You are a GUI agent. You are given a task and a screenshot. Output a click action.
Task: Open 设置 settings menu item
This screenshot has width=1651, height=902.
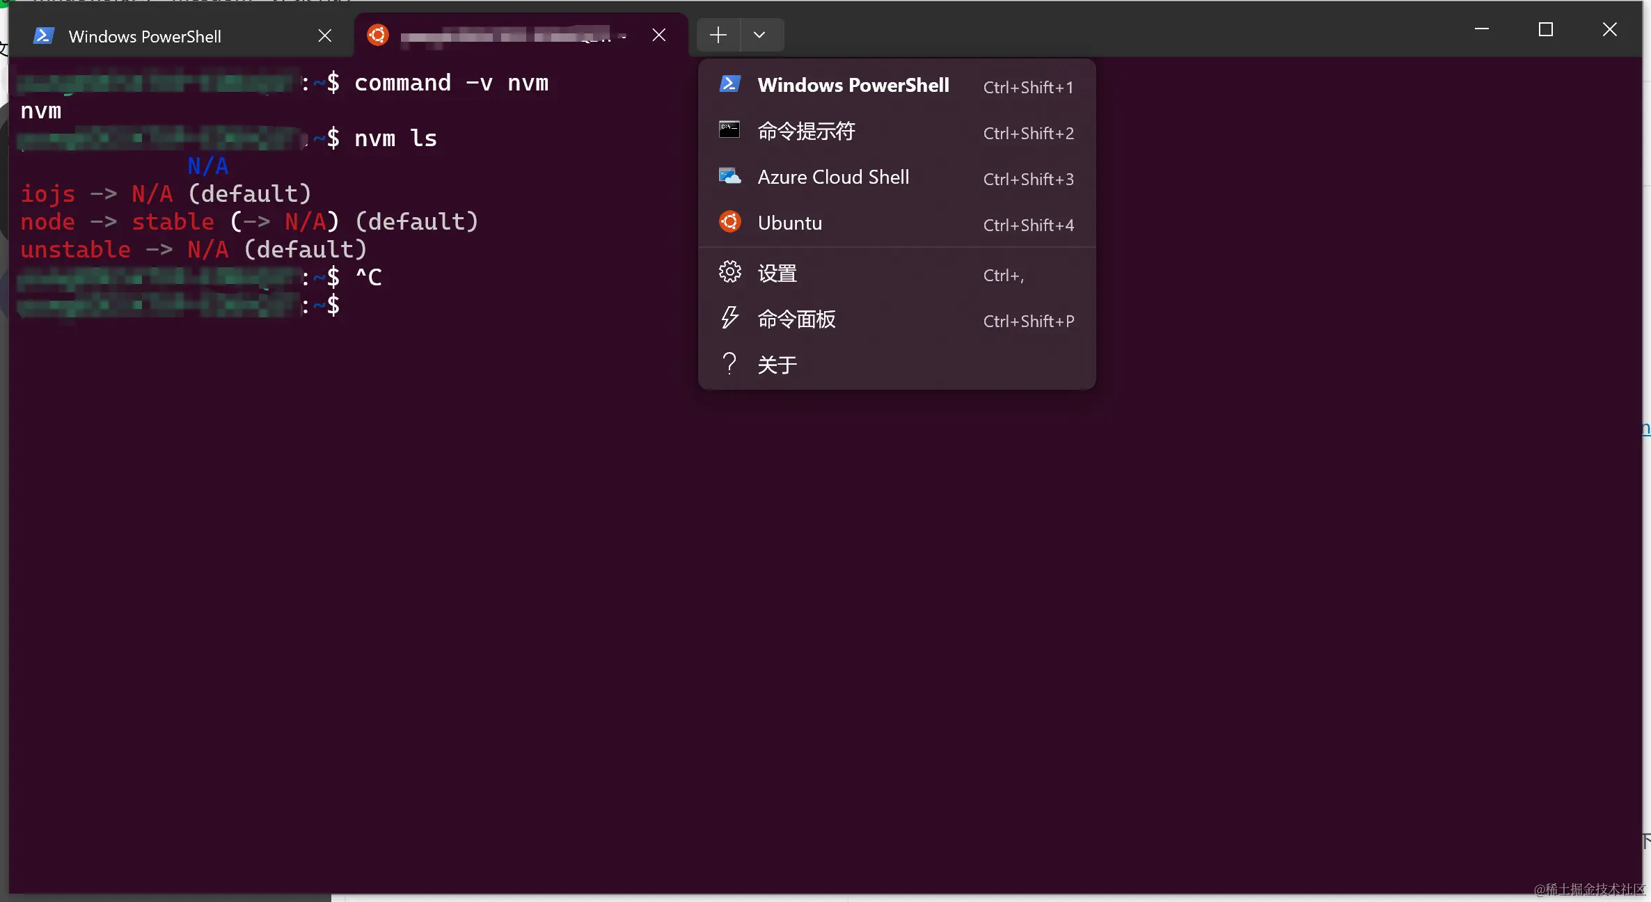[777, 273]
